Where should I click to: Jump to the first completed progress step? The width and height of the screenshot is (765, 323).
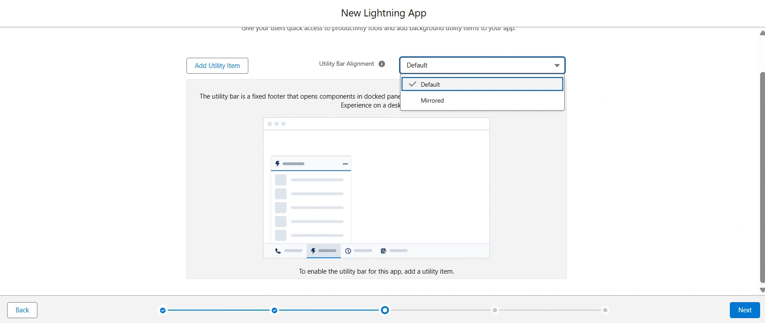click(x=163, y=310)
